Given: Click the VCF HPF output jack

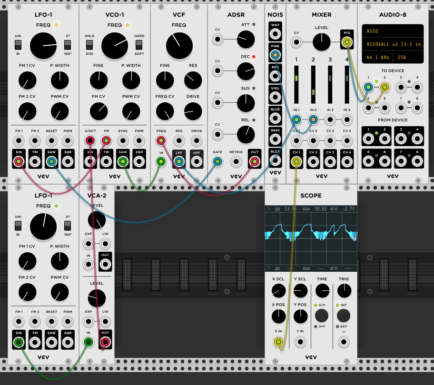Looking at the screenshot, I should pyautogui.click(x=197, y=162).
